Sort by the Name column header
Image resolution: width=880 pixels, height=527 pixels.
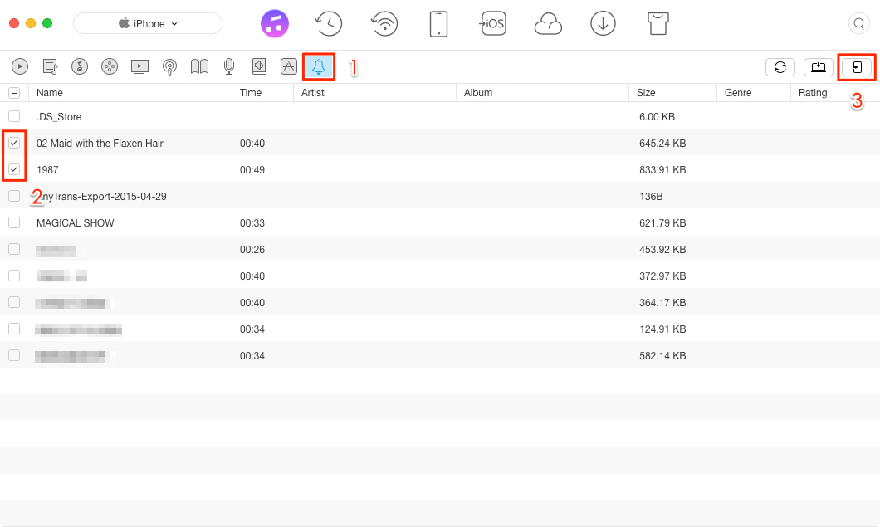pyautogui.click(x=130, y=93)
